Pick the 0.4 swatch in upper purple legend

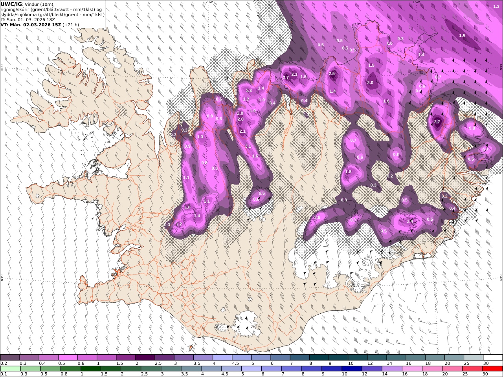(x=48, y=357)
